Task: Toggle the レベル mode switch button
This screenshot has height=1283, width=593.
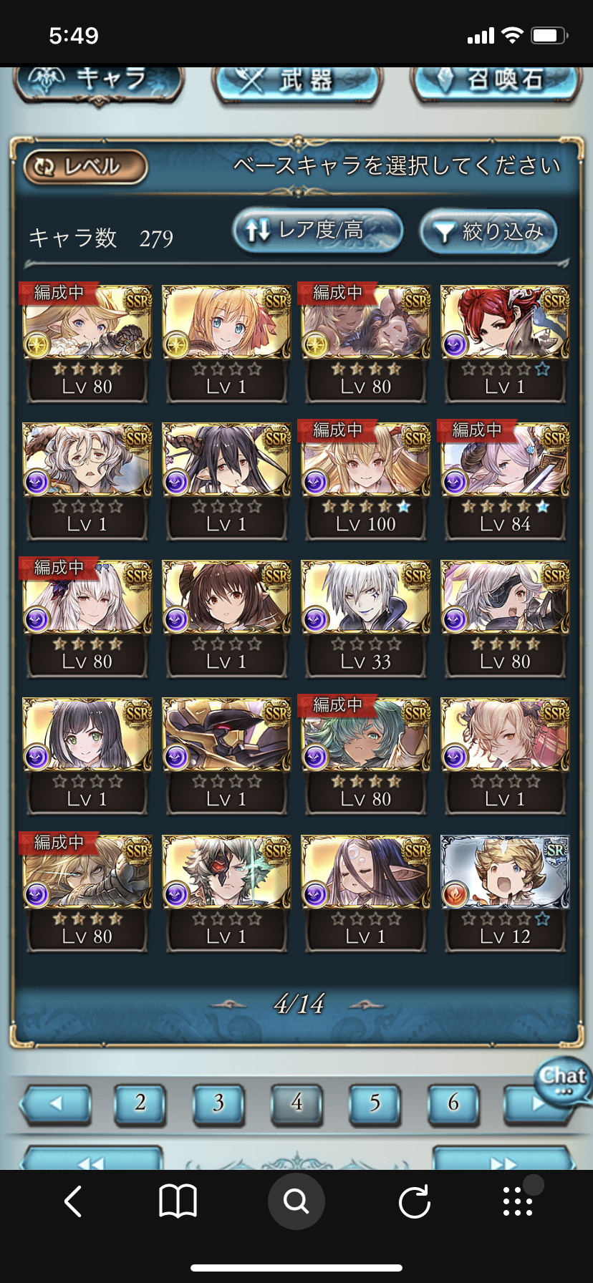Action: coord(85,167)
